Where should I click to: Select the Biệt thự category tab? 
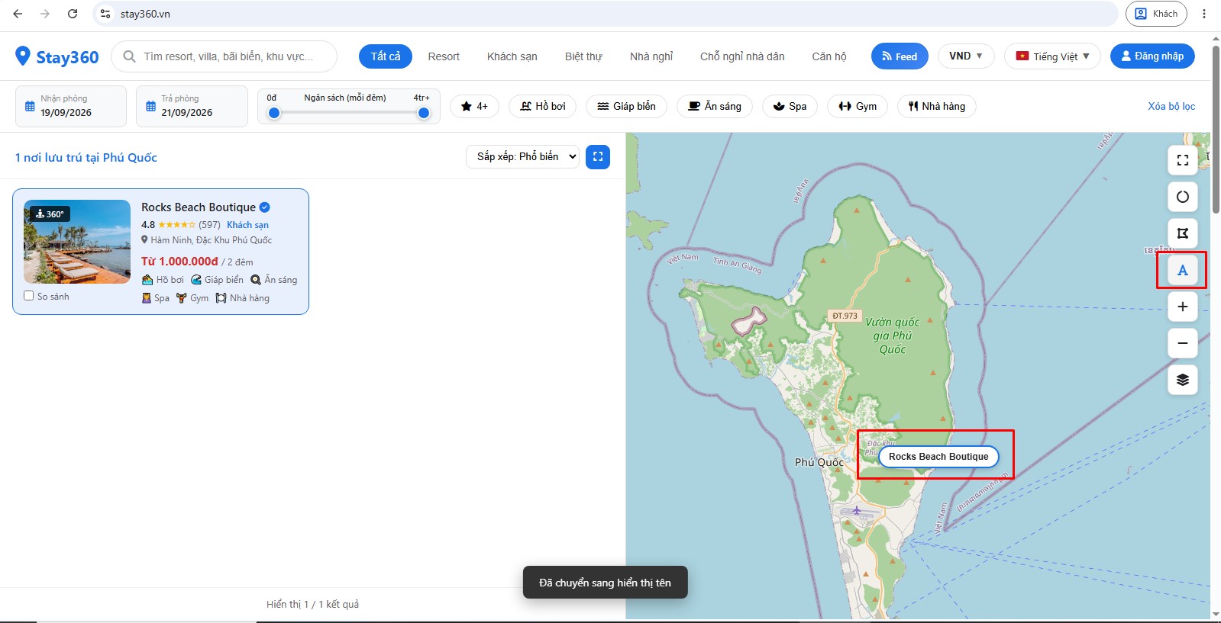tap(583, 56)
